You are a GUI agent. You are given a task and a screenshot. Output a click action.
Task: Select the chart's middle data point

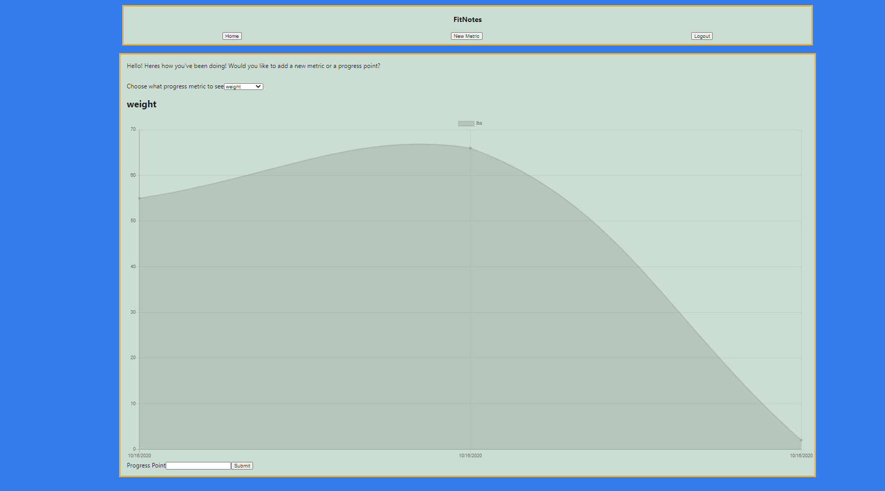click(470, 148)
